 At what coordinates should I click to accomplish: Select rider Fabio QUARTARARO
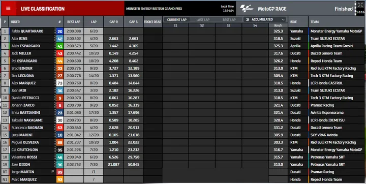[27, 31]
